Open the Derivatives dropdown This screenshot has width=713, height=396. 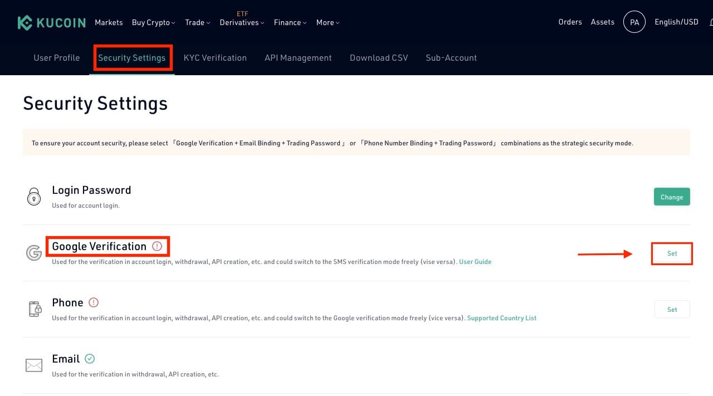[241, 22]
